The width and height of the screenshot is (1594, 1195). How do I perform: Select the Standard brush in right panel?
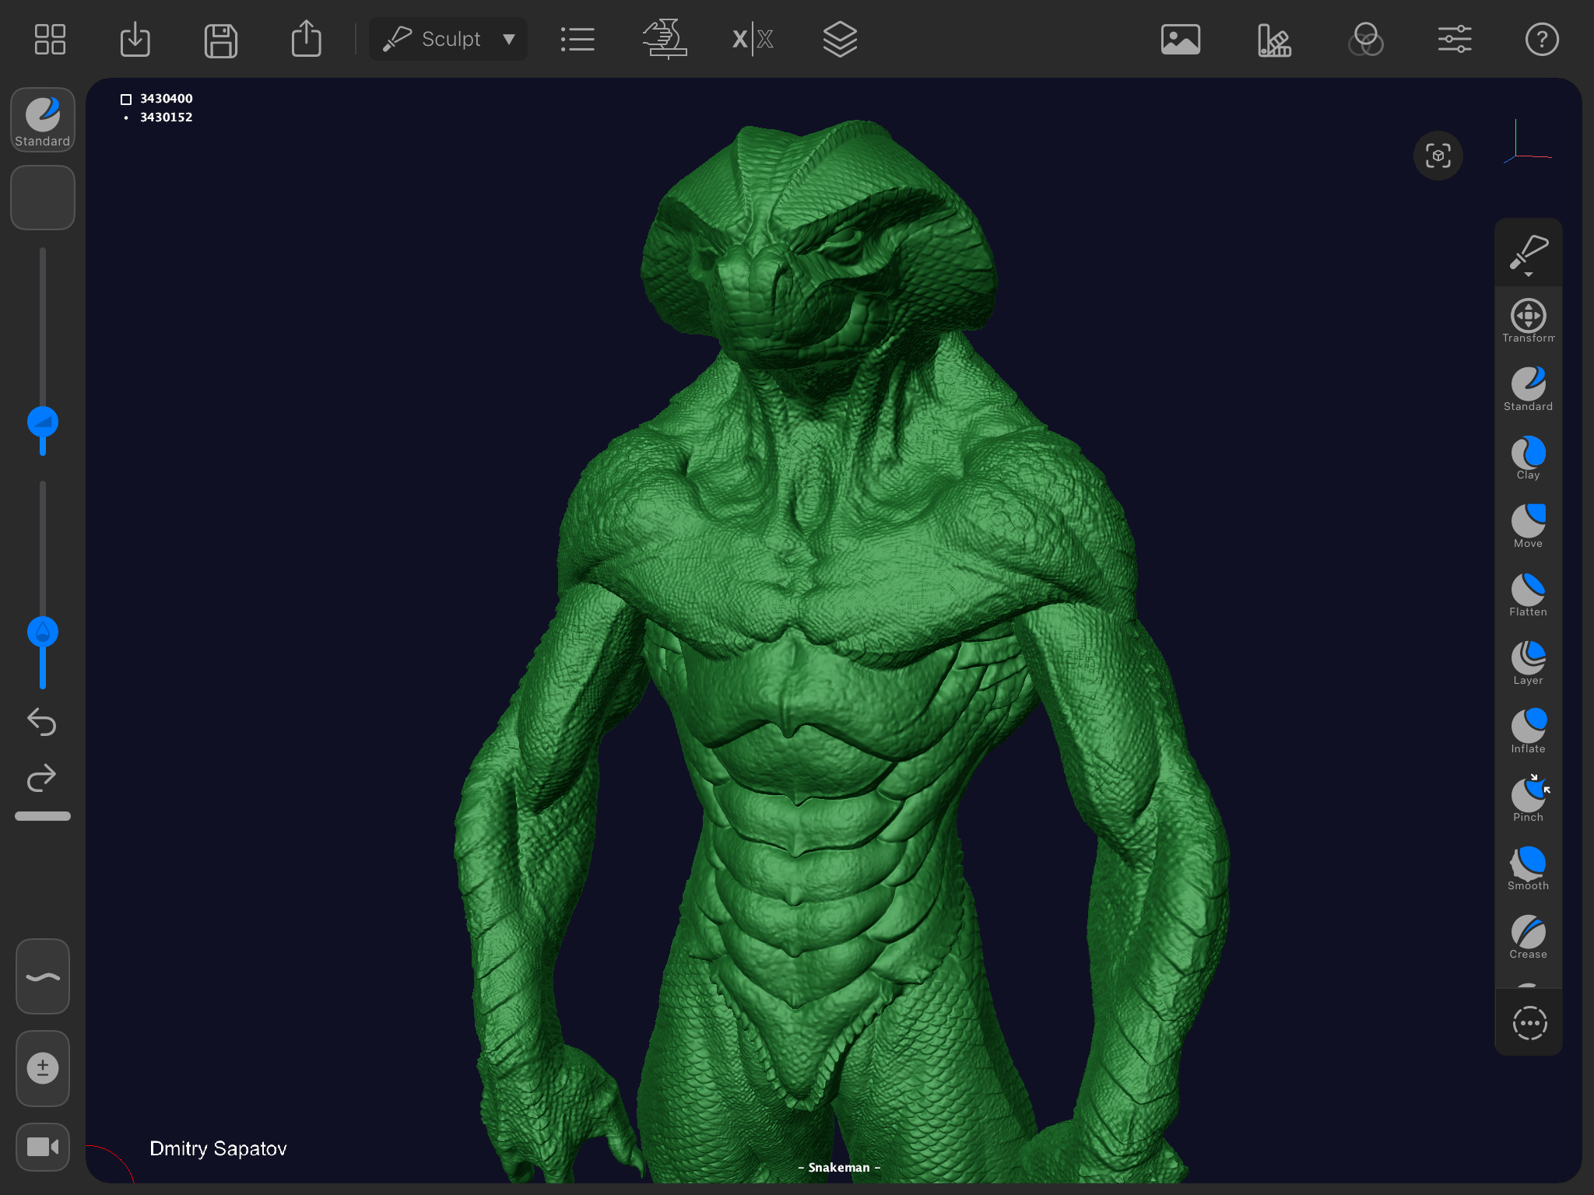1529,389
